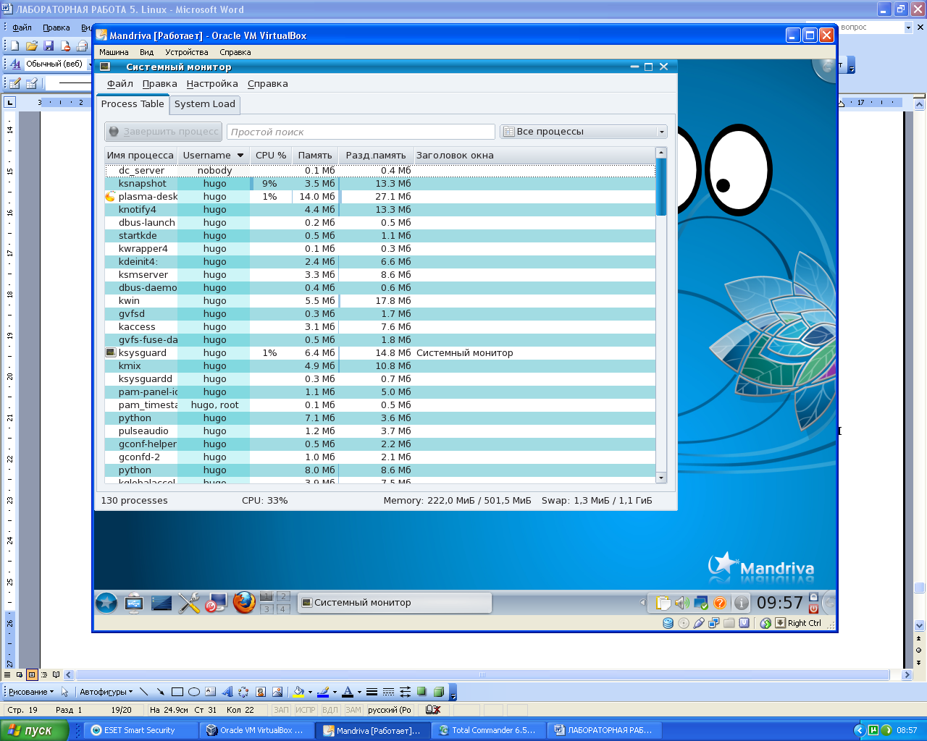
Task: Expand the Font Color dropdown arrow
Action: [359, 693]
